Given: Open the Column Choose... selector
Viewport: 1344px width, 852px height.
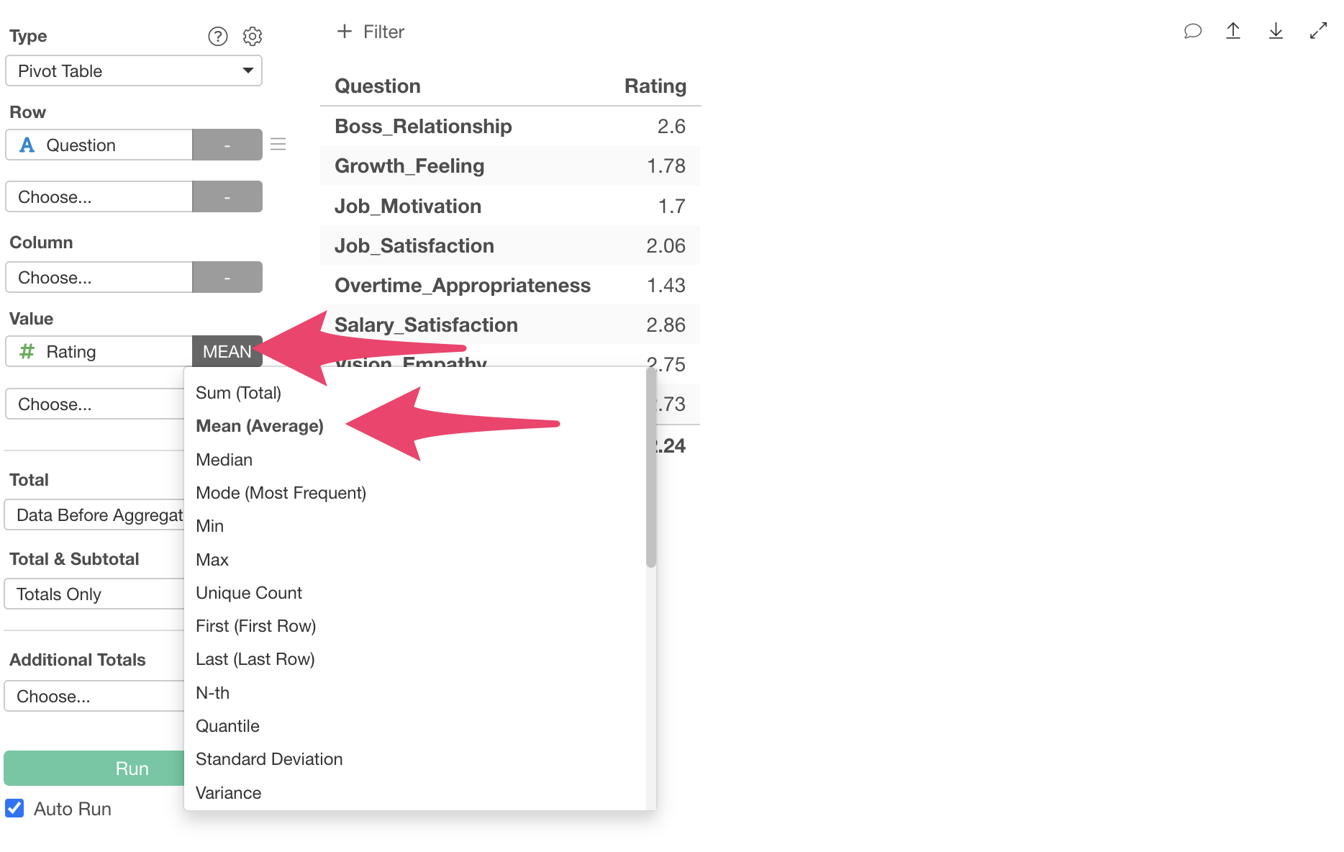Looking at the screenshot, I should [99, 277].
